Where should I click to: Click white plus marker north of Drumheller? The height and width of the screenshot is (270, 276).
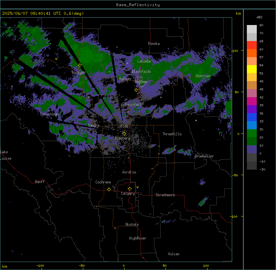pos(196,120)
